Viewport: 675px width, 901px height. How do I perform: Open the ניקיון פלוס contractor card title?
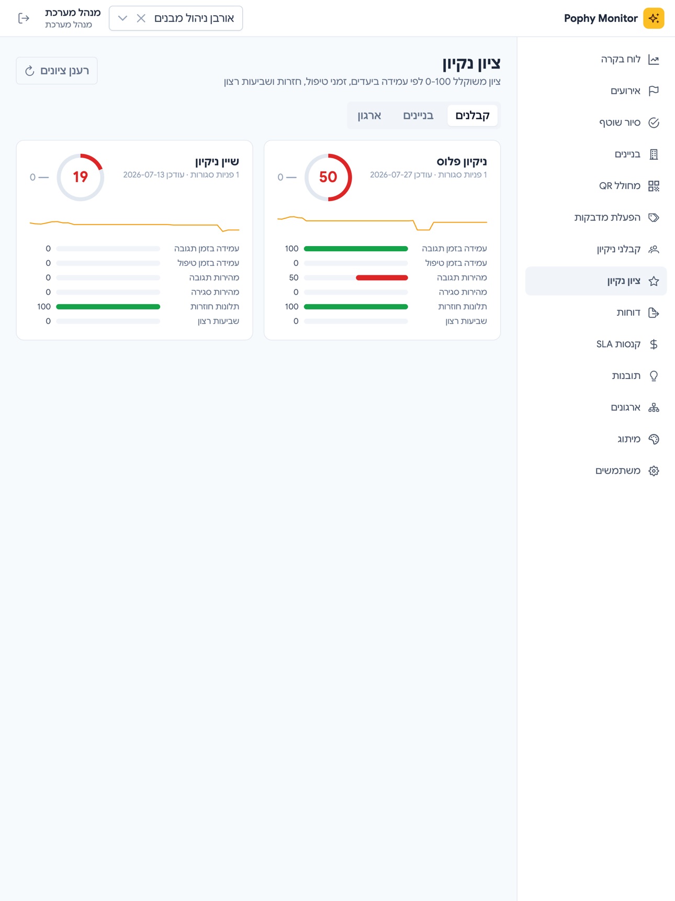pyautogui.click(x=462, y=161)
